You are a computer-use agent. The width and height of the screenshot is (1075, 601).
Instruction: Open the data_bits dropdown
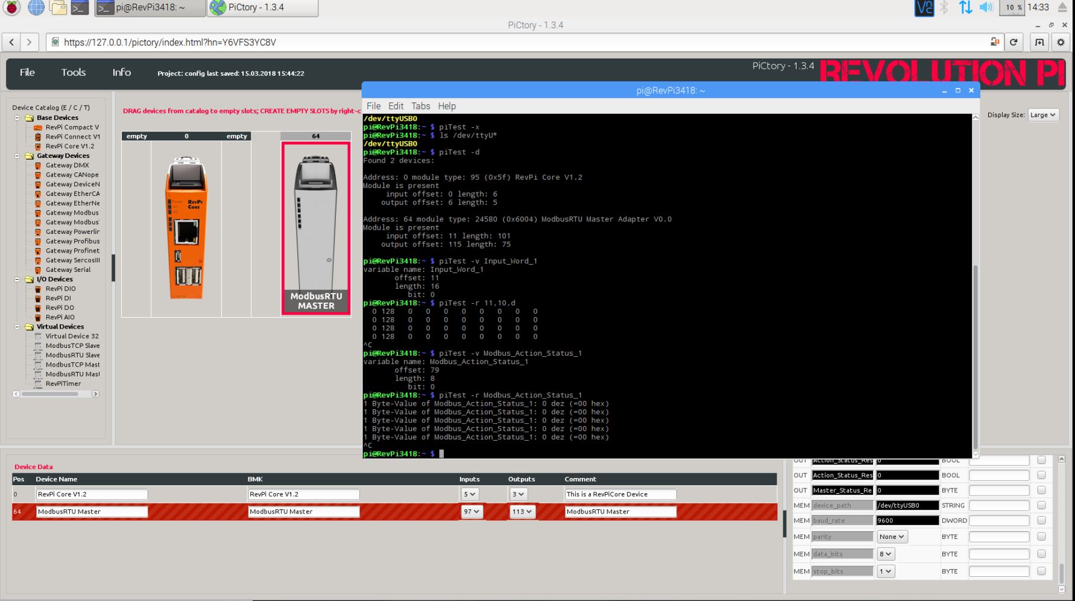[x=885, y=554]
